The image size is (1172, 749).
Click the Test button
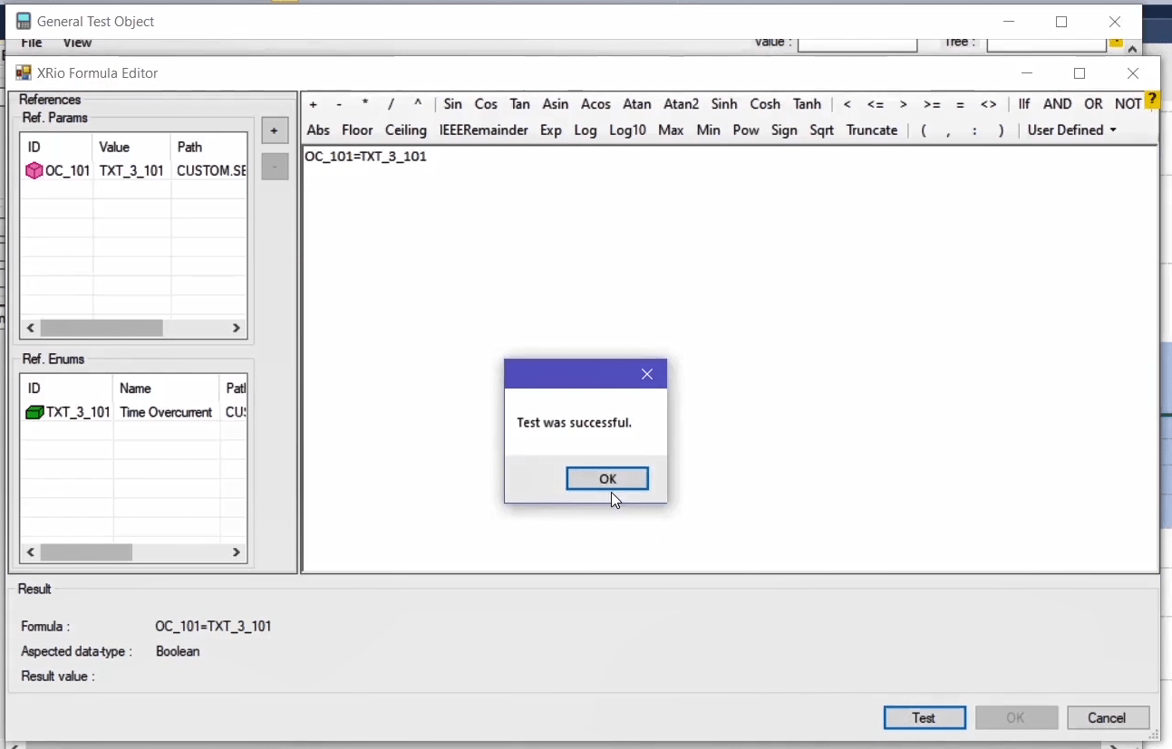tap(924, 717)
